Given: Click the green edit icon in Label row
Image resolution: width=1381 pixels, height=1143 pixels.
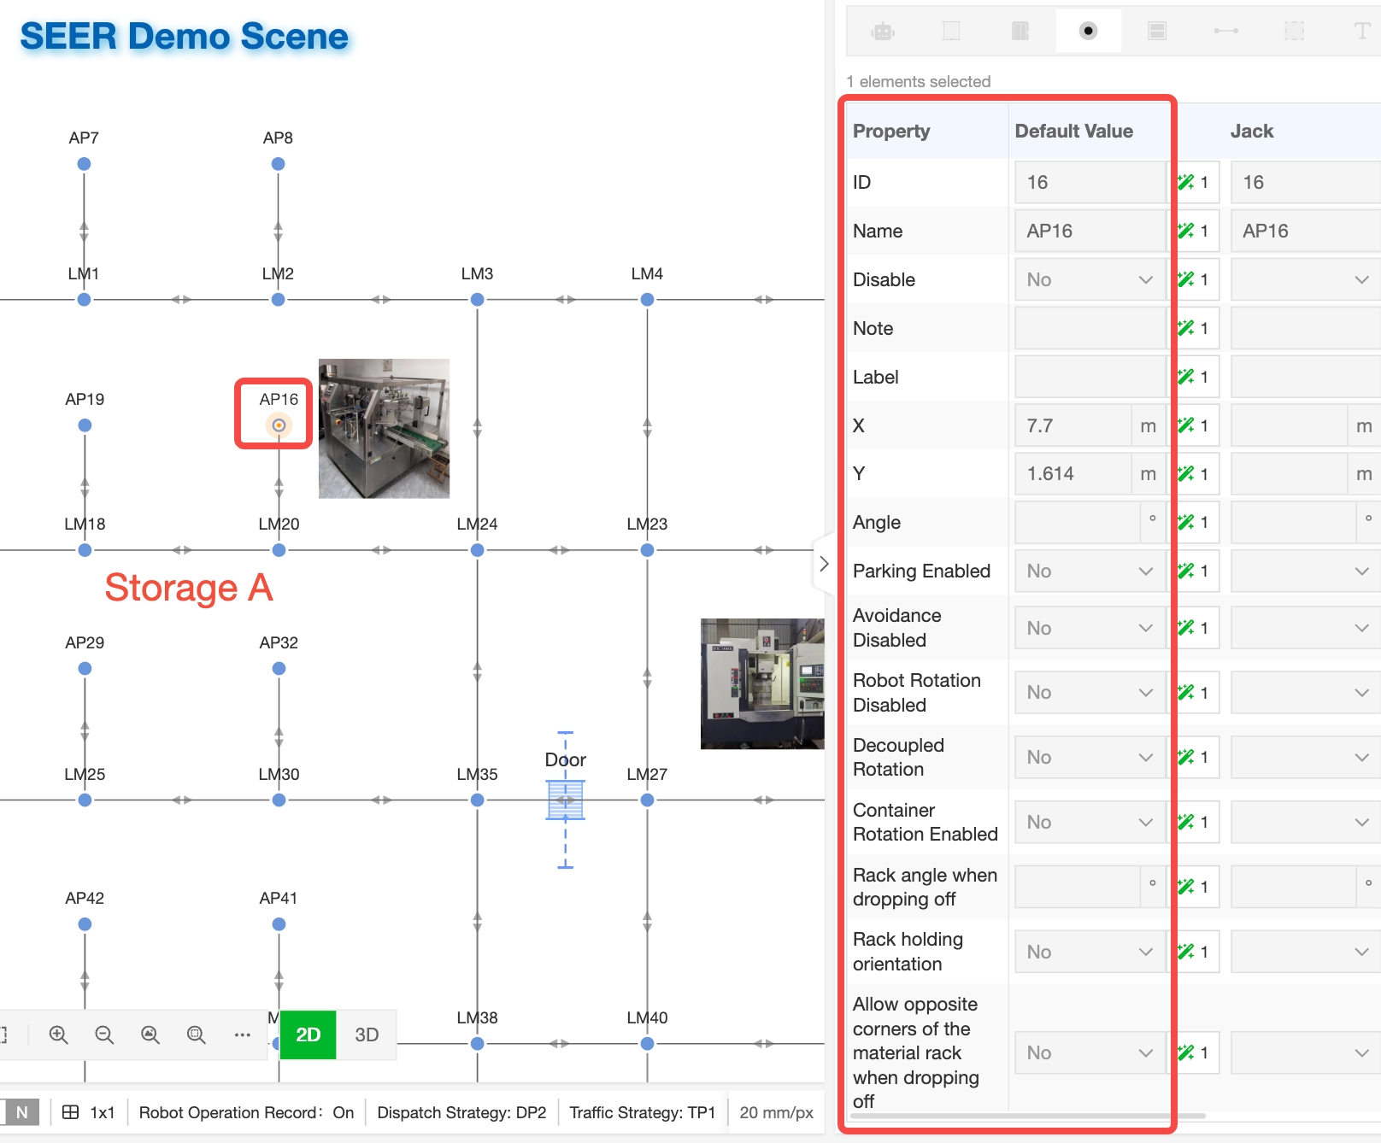Looking at the screenshot, I should pos(1185,377).
